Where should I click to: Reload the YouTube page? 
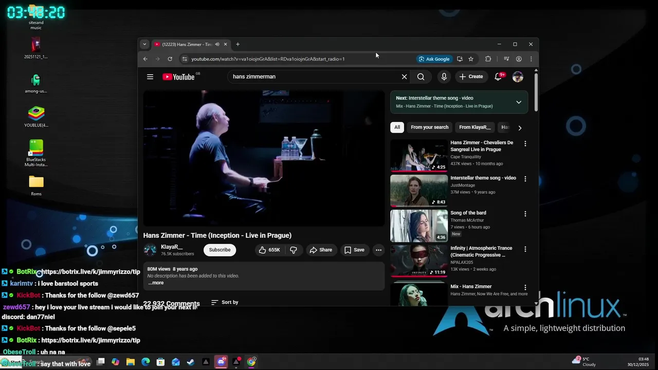pos(170,59)
